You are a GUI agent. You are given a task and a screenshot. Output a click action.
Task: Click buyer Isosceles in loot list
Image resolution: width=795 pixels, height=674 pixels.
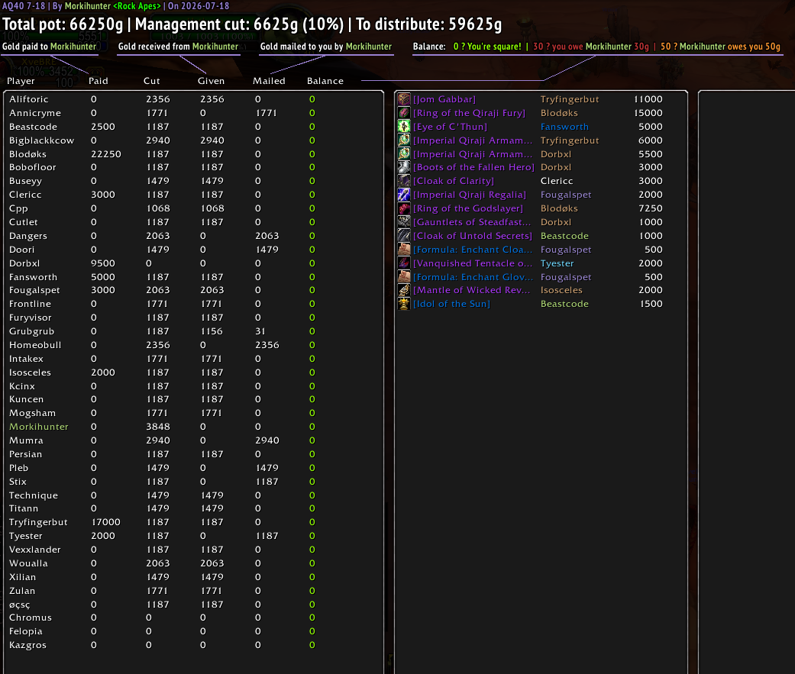point(561,290)
